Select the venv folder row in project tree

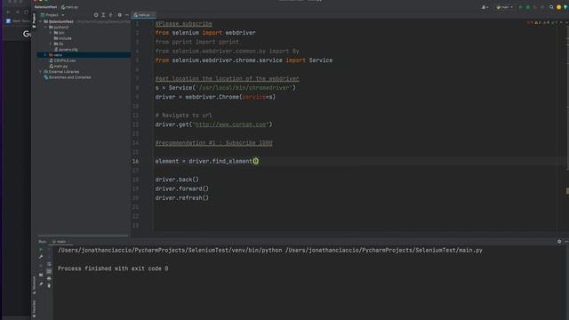(84, 55)
